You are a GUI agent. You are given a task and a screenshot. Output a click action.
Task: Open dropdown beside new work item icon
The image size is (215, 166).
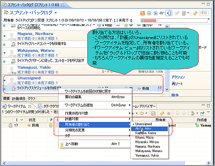pyautogui.click(x=188, y=13)
